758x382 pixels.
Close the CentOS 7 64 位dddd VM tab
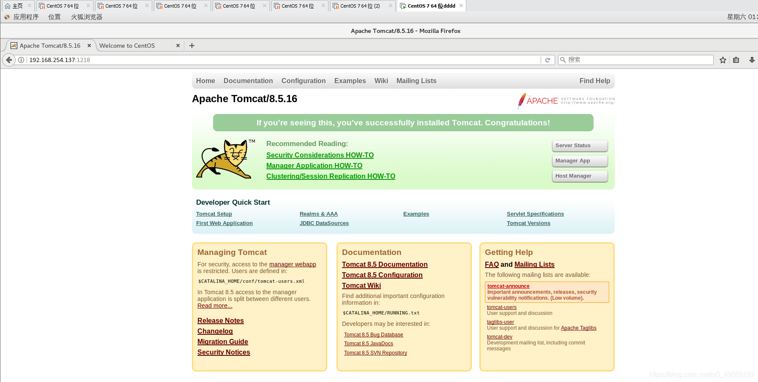(461, 6)
